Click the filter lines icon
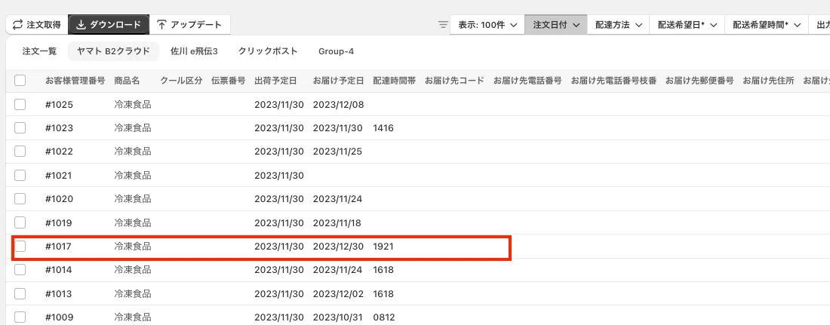Image resolution: width=830 pixels, height=325 pixels. point(443,25)
